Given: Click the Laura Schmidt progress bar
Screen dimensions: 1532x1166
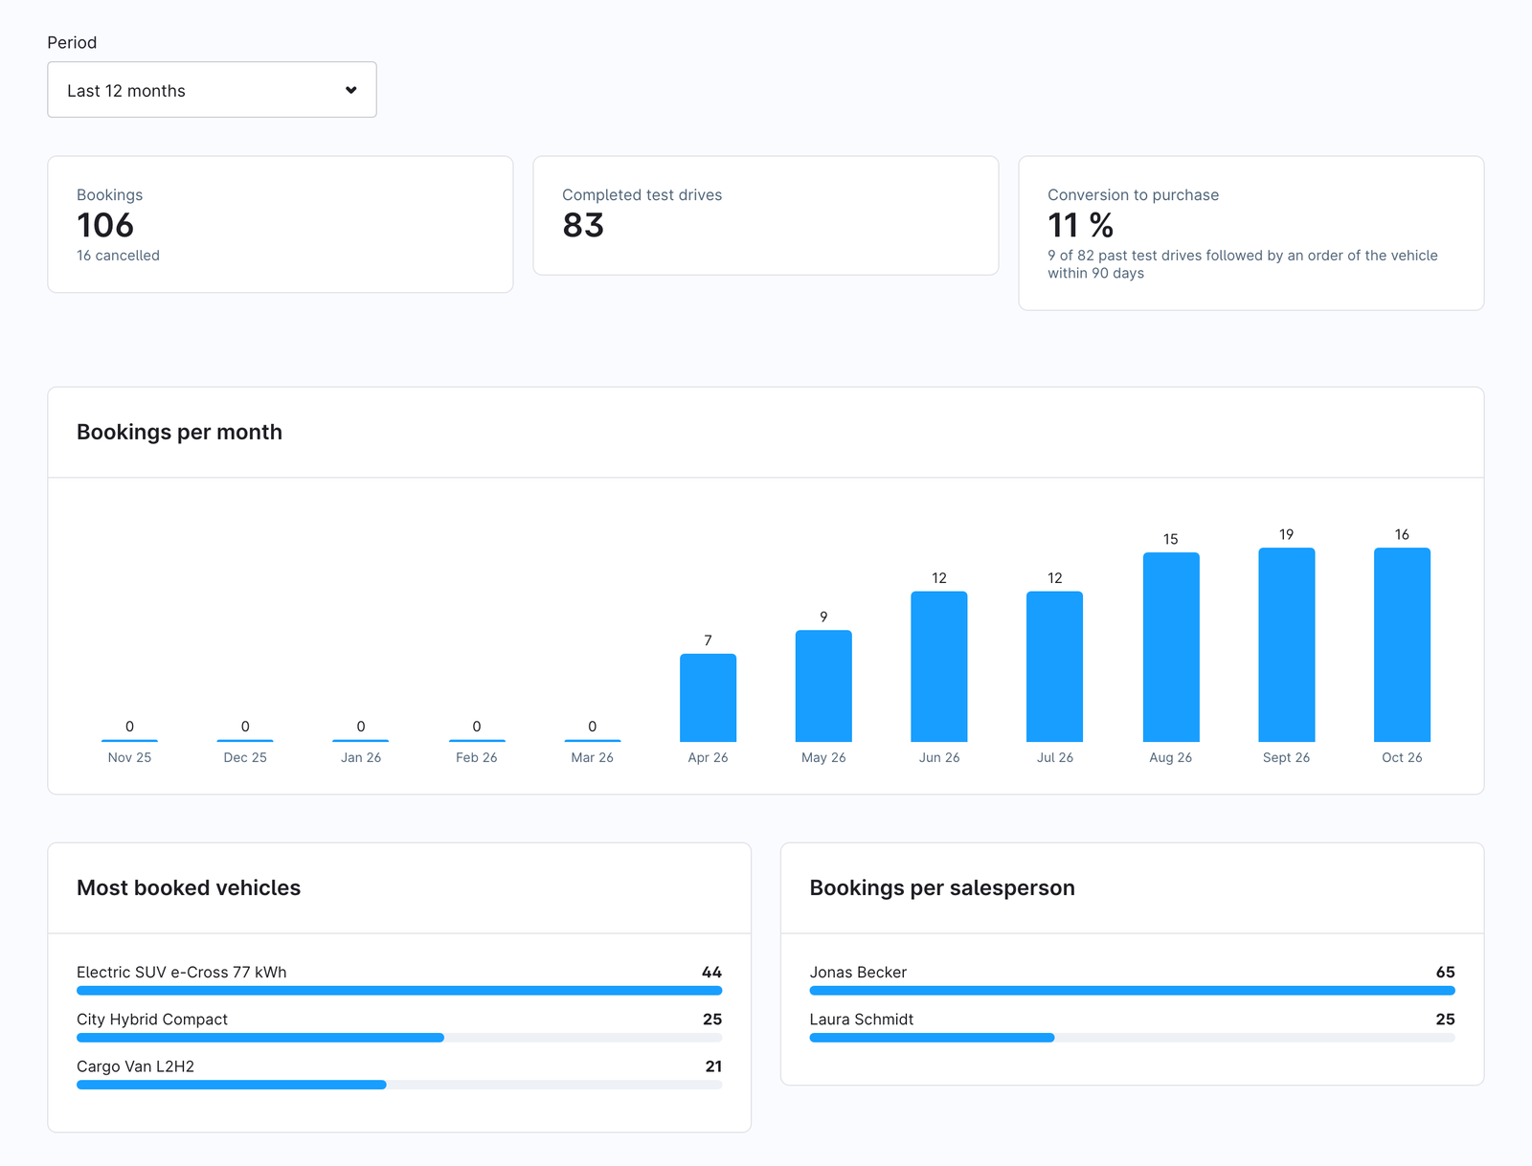Looking at the screenshot, I should tap(1133, 1038).
